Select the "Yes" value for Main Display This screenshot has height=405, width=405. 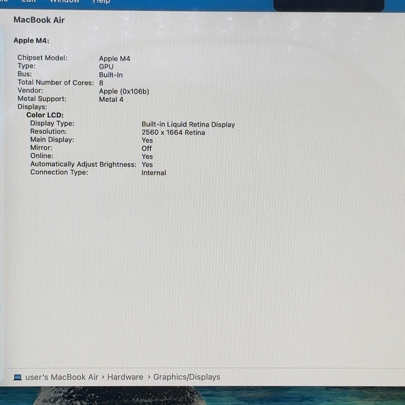[147, 140]
